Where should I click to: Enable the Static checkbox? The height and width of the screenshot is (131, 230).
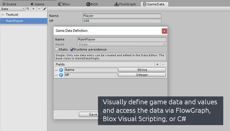tap(57, 49)
